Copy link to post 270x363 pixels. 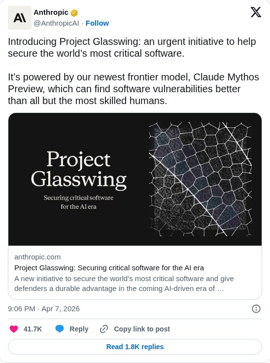pyautogui.click(x=142, y=329)
